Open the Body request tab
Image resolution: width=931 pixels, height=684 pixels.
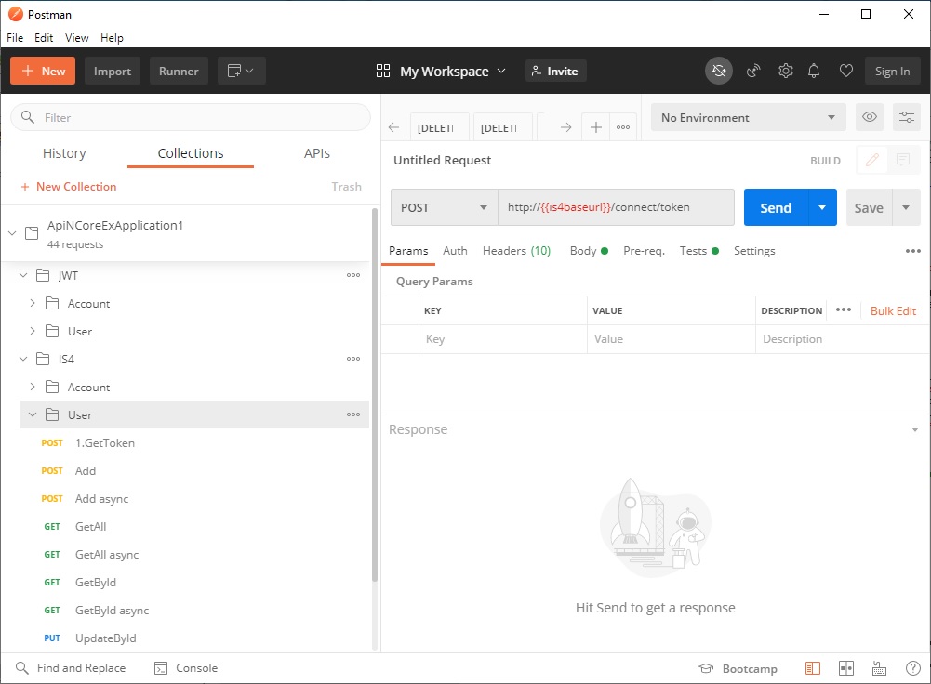(589, 251)
